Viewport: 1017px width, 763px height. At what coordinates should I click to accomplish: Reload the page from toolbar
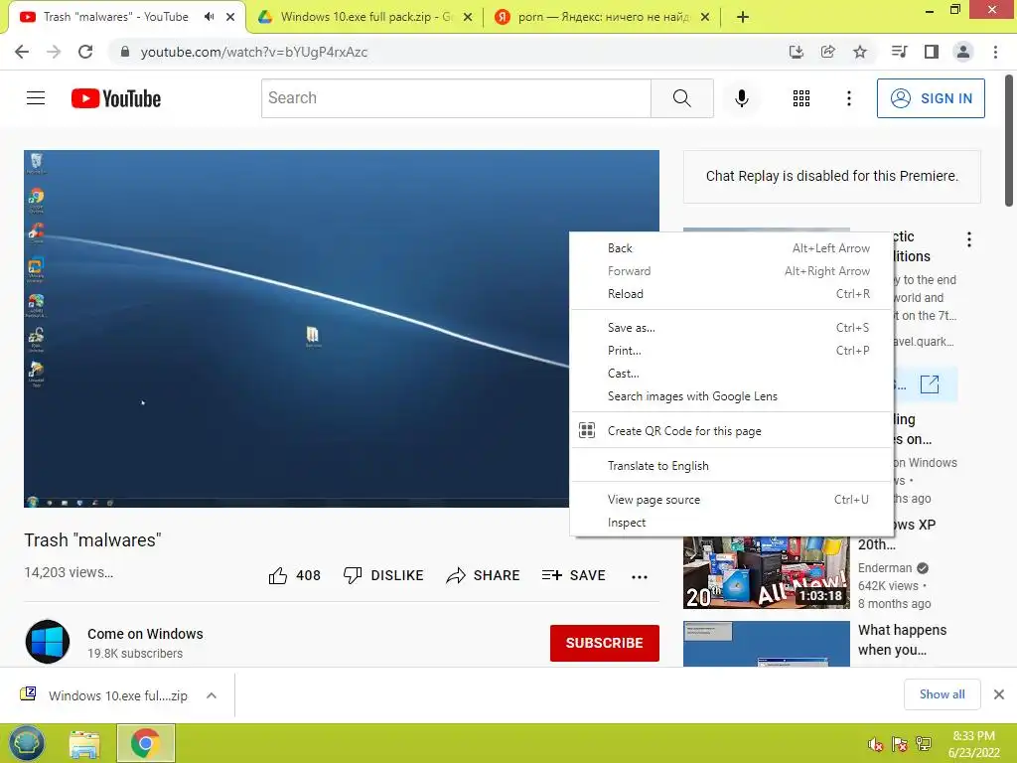(x=85, y=52)
